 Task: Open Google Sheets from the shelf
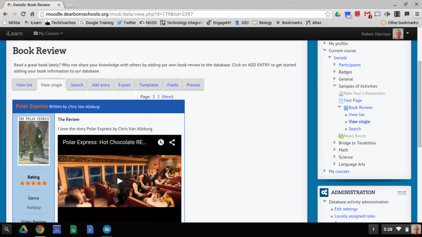(x=73, y=229)
